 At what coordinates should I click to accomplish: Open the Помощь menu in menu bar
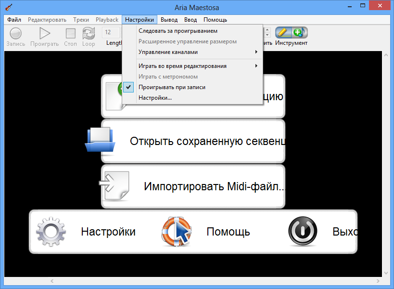point(216,20)
